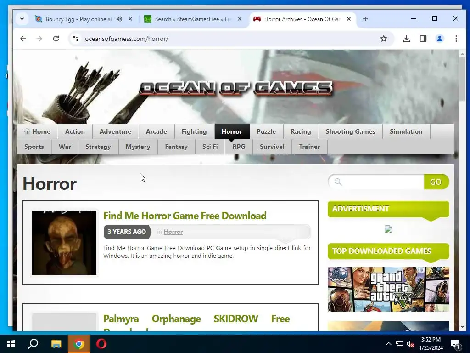Open Windows taskbar search
The height and width of the screenshot is (353, 470).
pyautogui.click(x=33, y=344)
